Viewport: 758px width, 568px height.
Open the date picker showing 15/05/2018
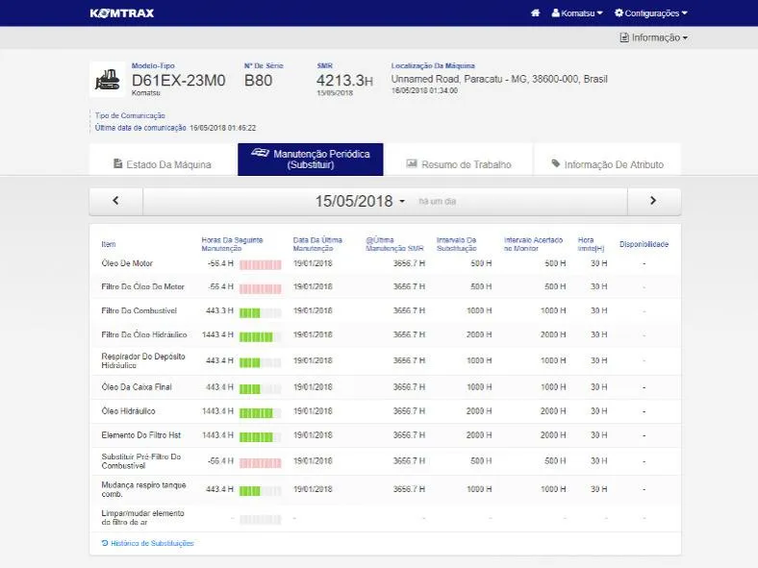[361, 201]
